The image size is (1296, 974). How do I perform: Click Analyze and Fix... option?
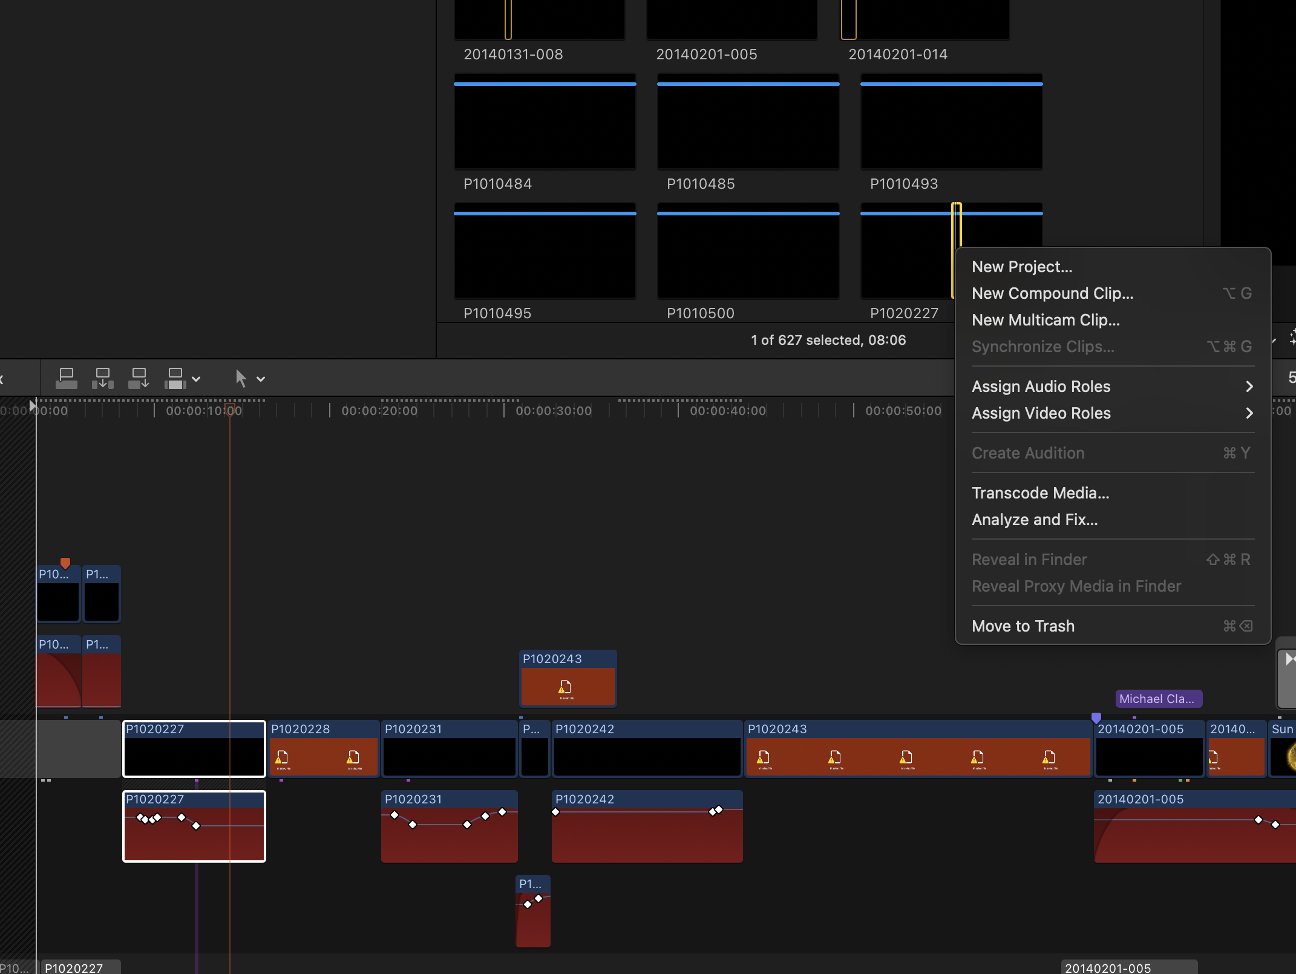1034,520
